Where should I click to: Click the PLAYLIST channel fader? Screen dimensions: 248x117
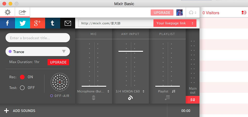click(168, 86)
